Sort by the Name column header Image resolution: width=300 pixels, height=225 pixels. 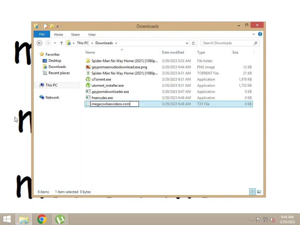pos(90,52)
